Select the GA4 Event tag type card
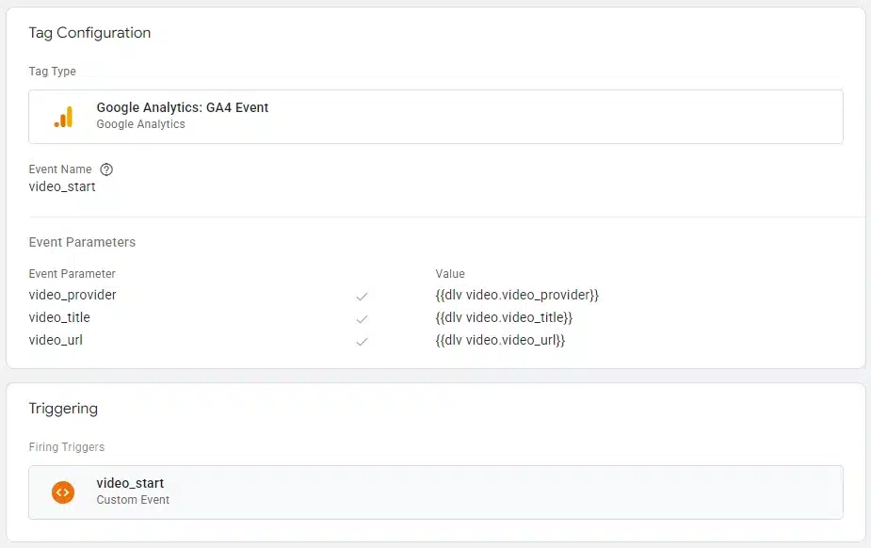The image size is (871, 548). click(x=435, y=115)
